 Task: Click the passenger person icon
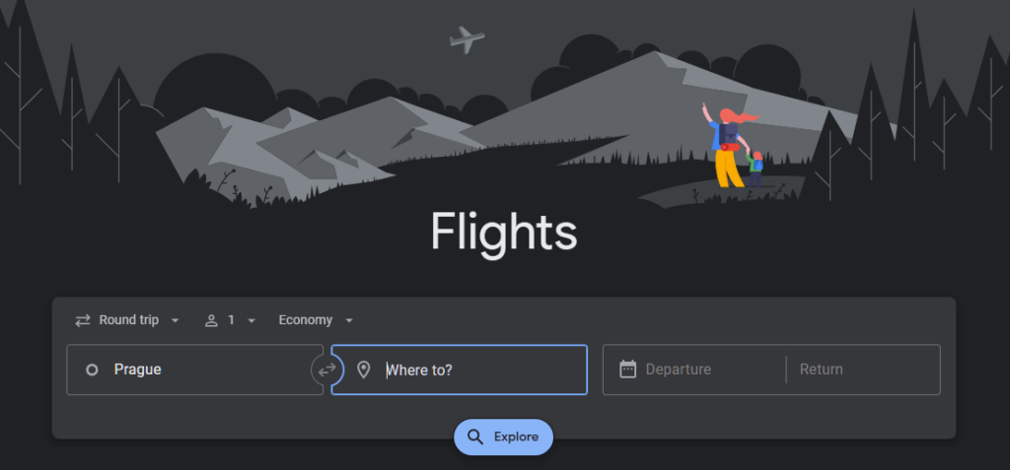pos(211,320)
